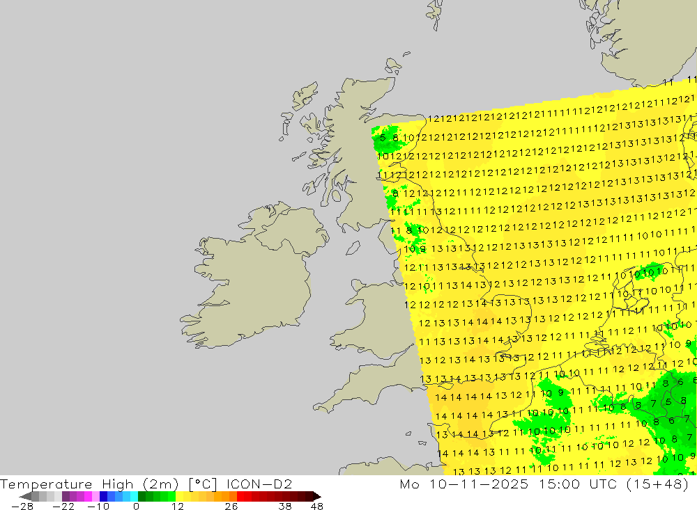Viewport: 697px width, 510px height.
Task: Click the 0 legend label
Action: pos(136,507)
